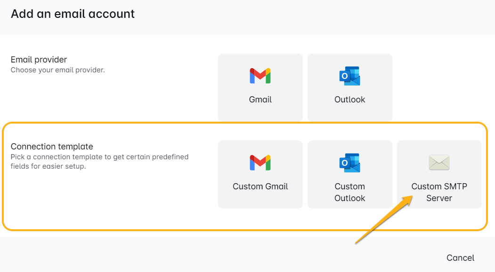Pick the Custom Gmail connection template
495x272 pixels.
[260, 174]
